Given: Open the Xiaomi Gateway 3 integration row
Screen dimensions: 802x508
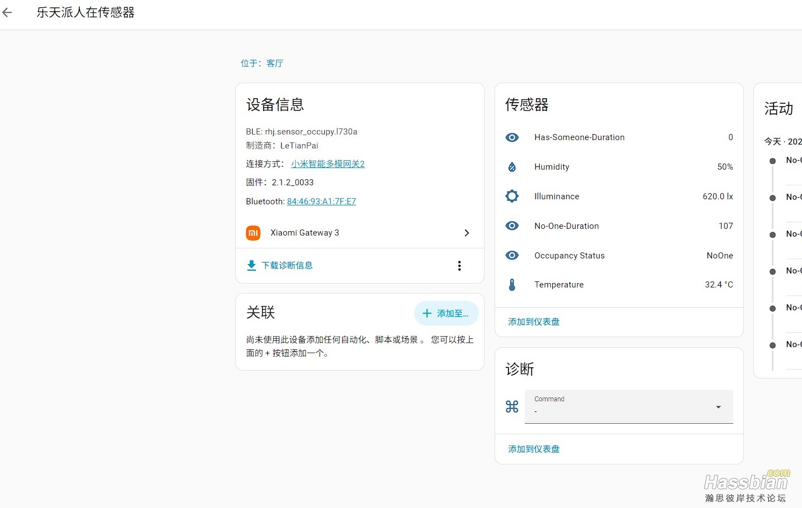Looking at the screenshot, I should click(359, 233).
